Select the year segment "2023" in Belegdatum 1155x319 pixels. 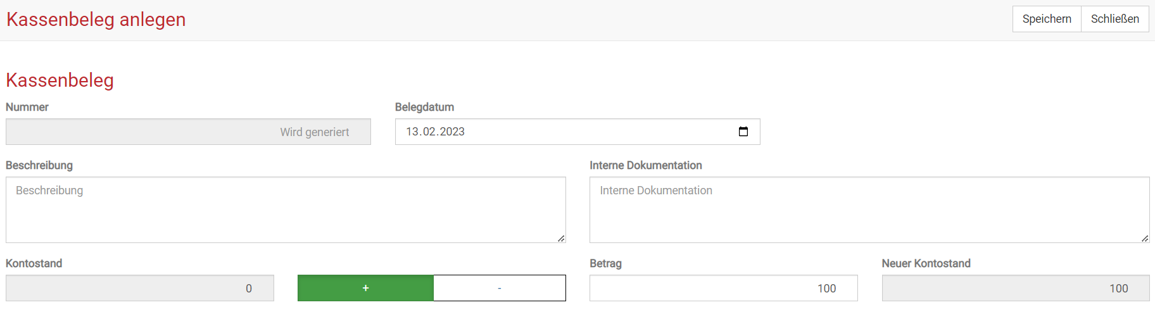452,132
